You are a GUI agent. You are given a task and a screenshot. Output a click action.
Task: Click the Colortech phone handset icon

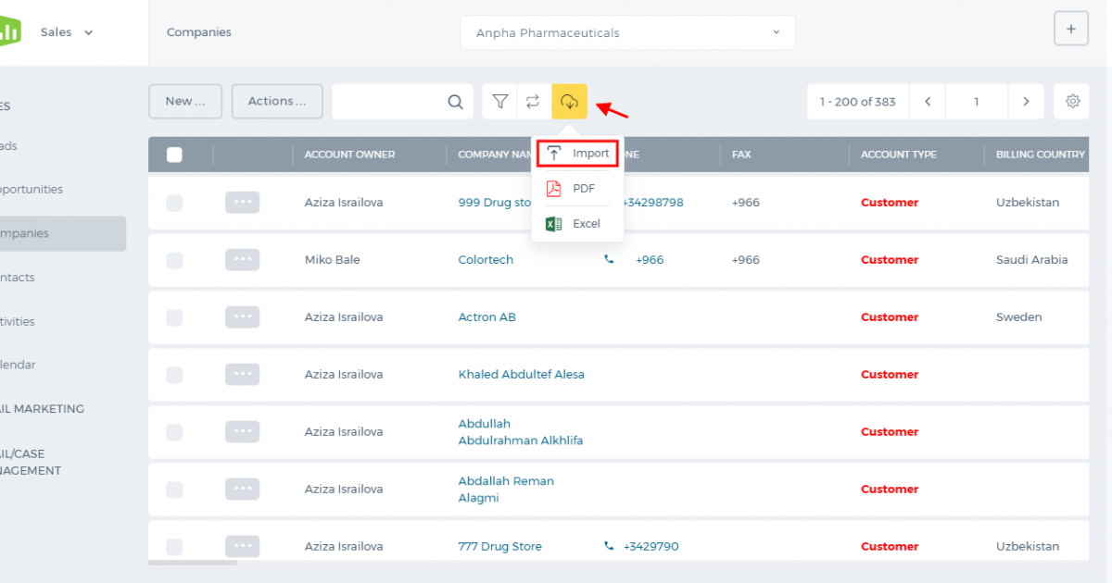tap(609, 260)
